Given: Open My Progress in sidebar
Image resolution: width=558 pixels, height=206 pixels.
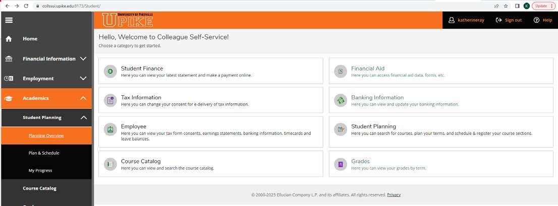Looking at the screenshot, I should pyautogui.click(x=40, y=171).
